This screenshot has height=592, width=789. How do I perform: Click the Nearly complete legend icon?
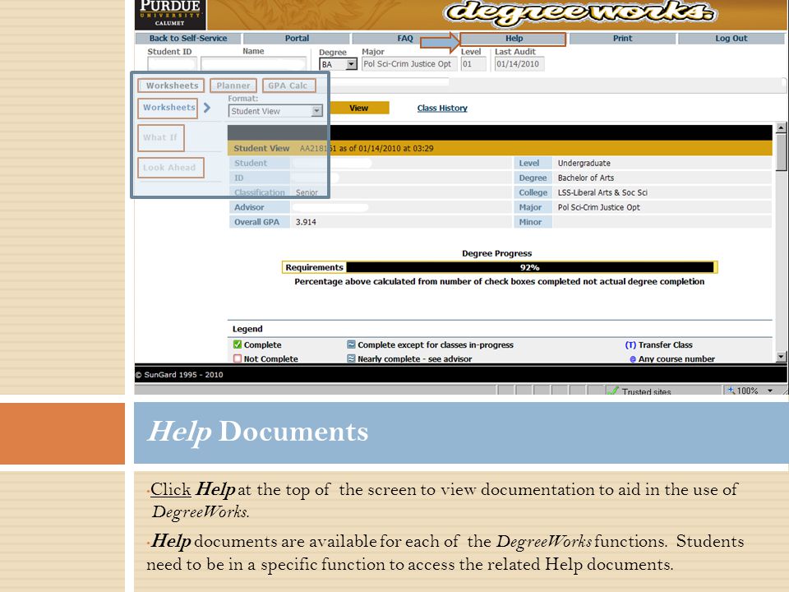tap(351, 358)
